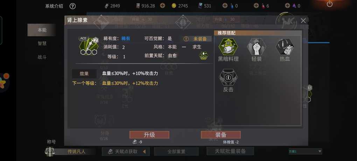Select the 轻装 fist talent icon
This screenshot has height=161, width=357.
pos(257,46)
